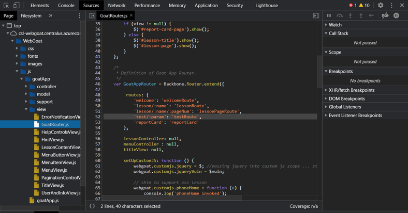
Task: Hide the debugger sidebar icon
Action: (316, 16)
